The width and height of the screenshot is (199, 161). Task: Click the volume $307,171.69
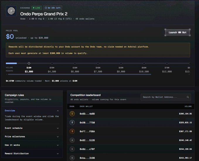[x=186, y=131]
